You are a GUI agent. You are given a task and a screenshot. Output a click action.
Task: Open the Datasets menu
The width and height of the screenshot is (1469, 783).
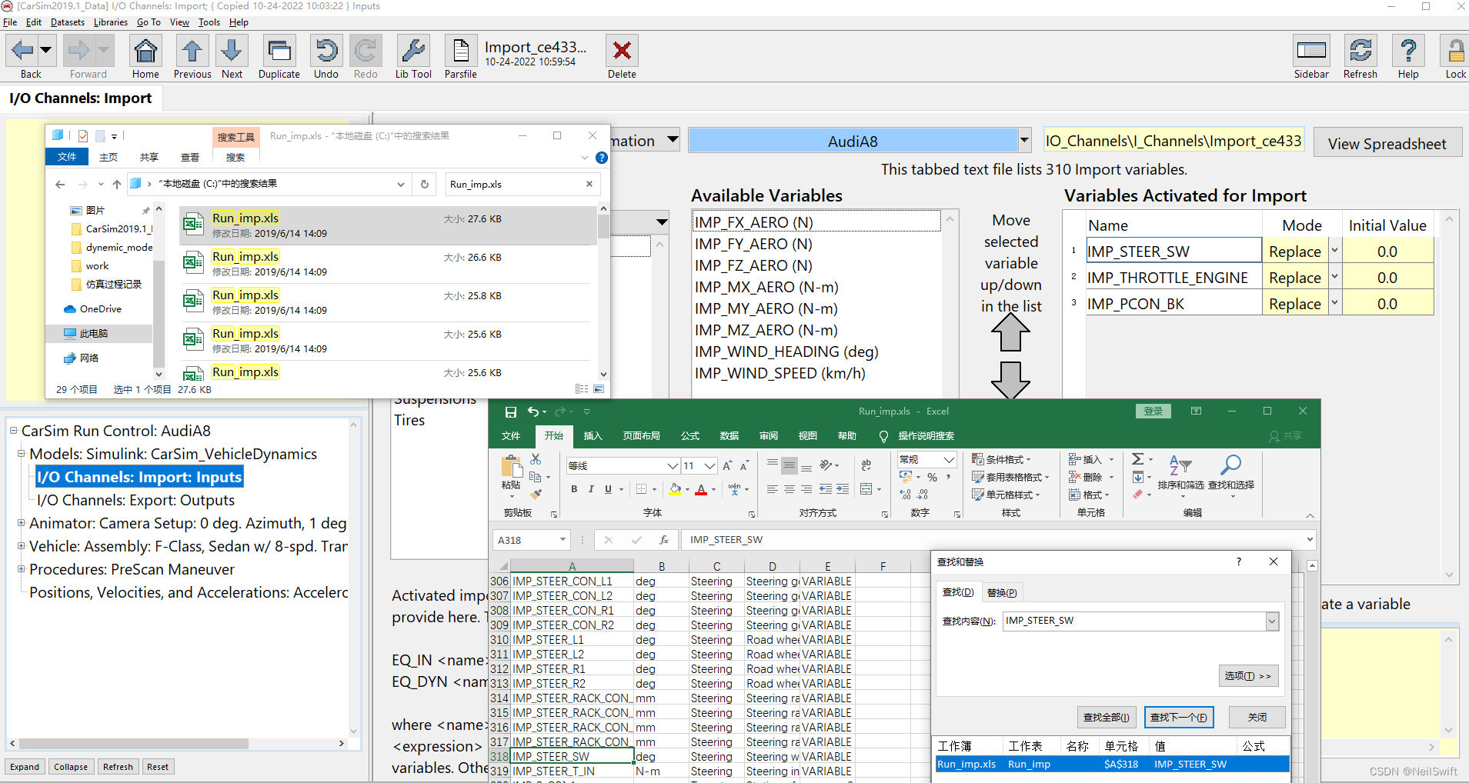(68, 22)
